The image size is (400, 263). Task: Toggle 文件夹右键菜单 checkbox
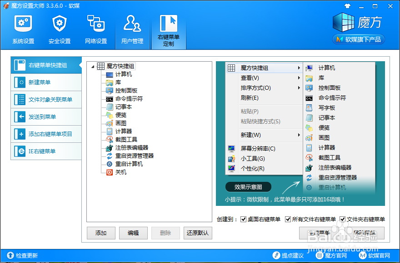[343, 219]
